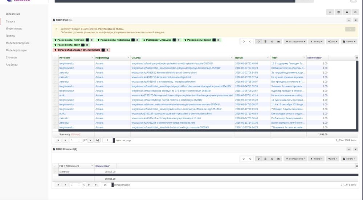This screenshot has height=200, width=363.
Task: Click the lock icon in the top-right toolbar
Action: 347,12
